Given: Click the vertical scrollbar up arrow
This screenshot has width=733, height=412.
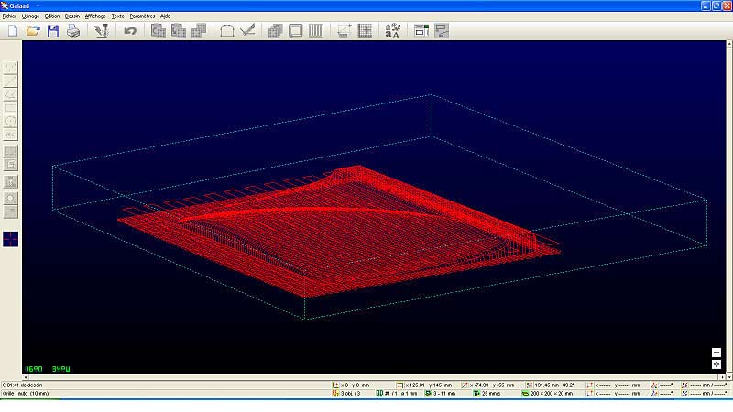Looking at the screenshot, I should [x=728, y=43].
